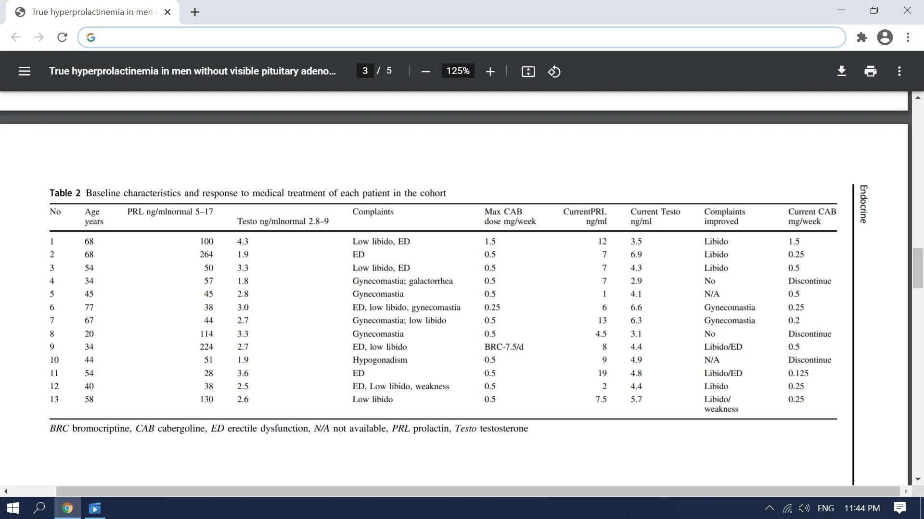Viewport: 924px width, 519px height.
Task: Reload the current page
Action: click(62, 37)
